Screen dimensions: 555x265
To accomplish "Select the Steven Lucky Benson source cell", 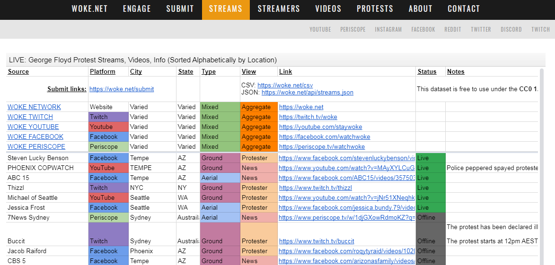I will pos(47,158).
